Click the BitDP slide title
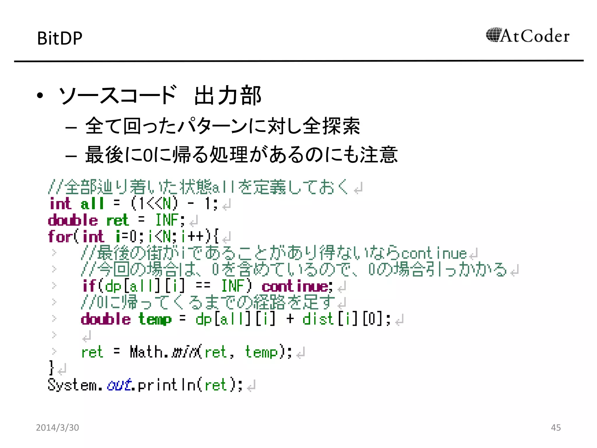 coord(60,38)
